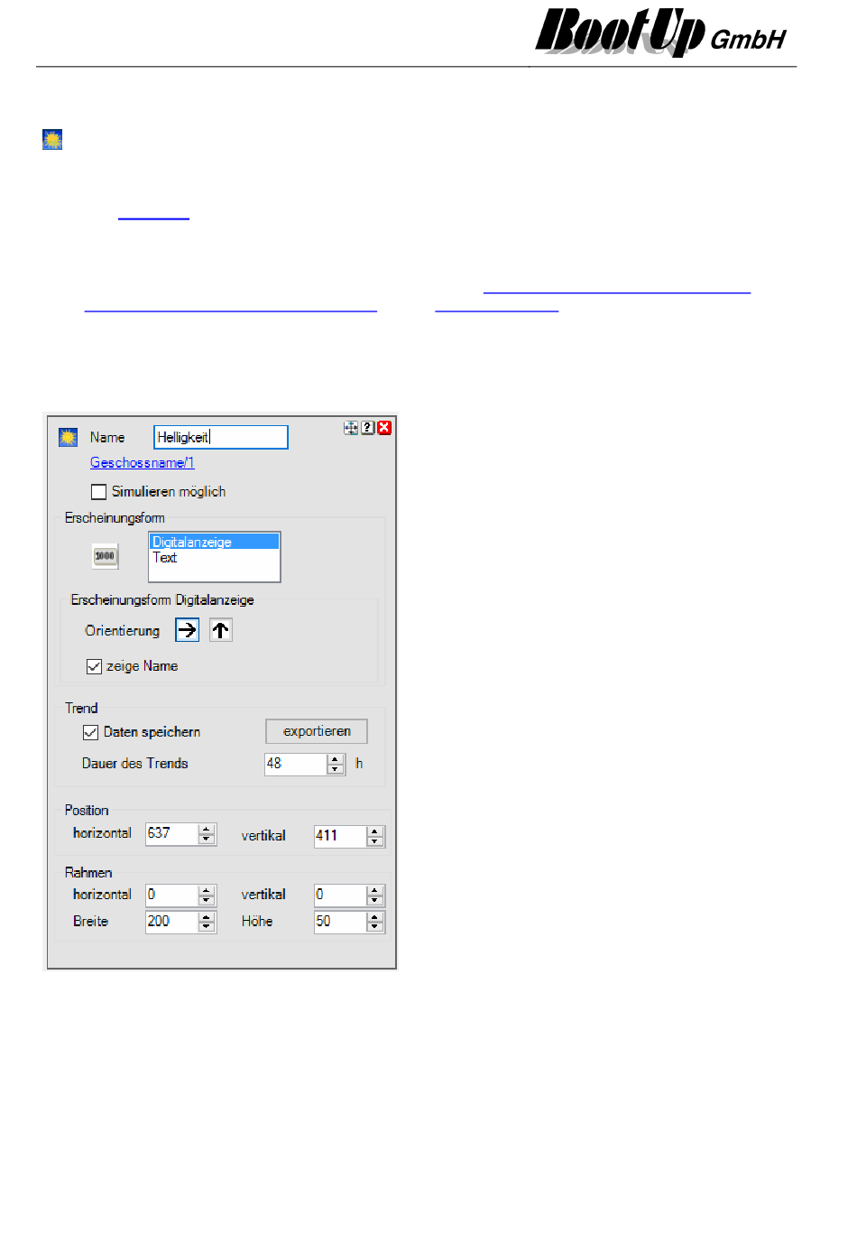
Task: Increase Position horizontal with up arrow
Action: pos(207,829)
